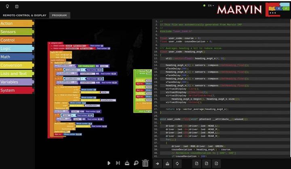Click the magnifier zoom icon under the workspace

[x=136, y=163]
